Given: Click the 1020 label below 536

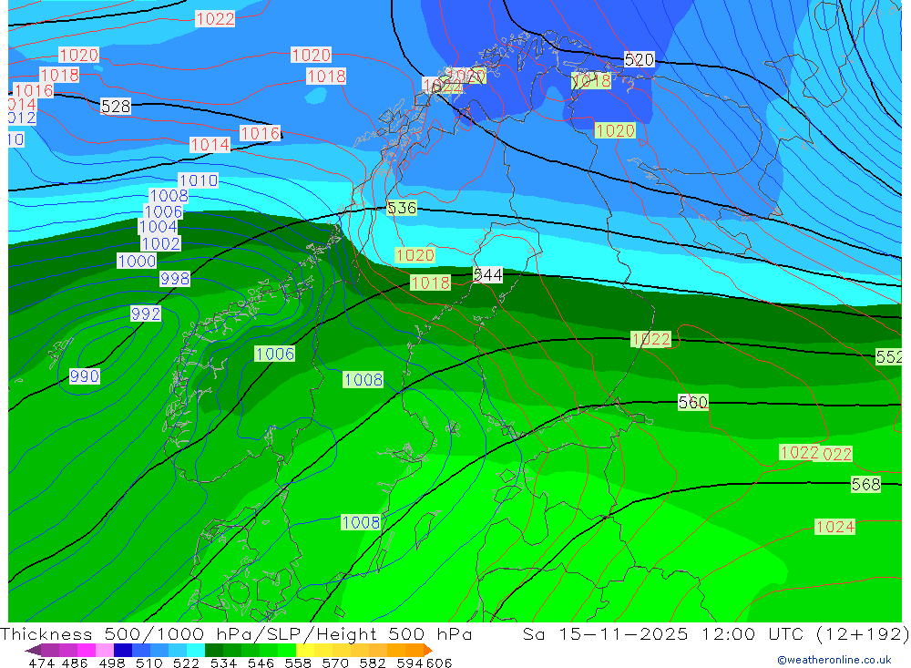Looking at the screenshot, I should coord(415,254).
